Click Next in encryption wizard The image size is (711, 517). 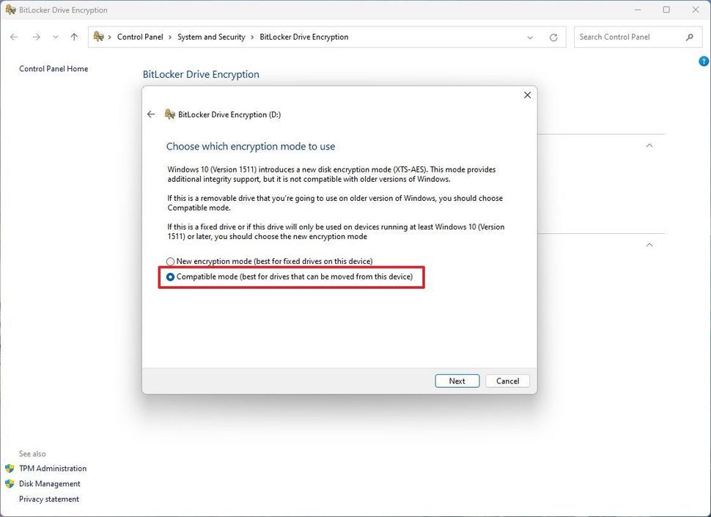click(x=457, y=381)
